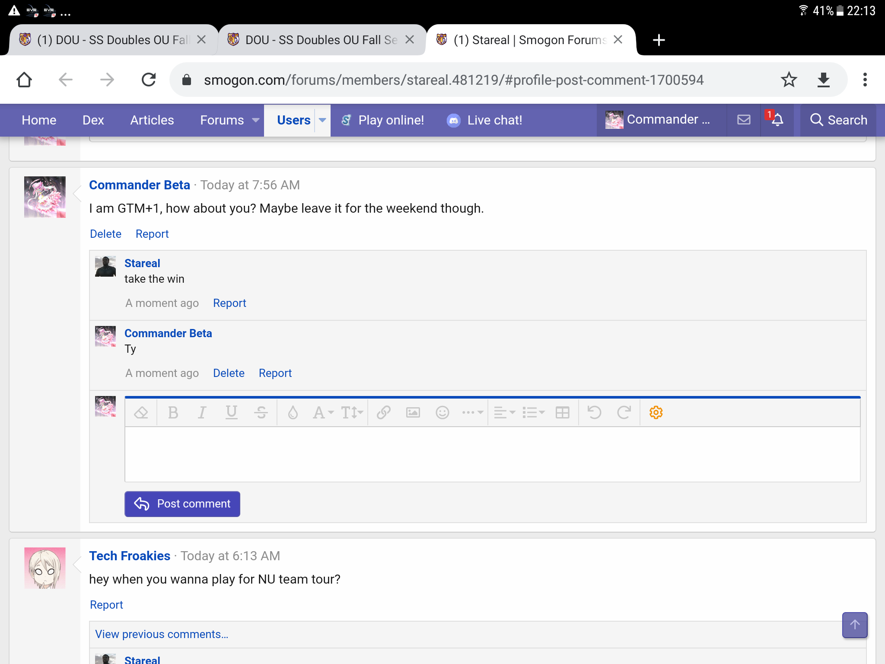This screenshot has height=664, width=885.
Task: Click the scroll to top arrow button
Action: (855, 625)
